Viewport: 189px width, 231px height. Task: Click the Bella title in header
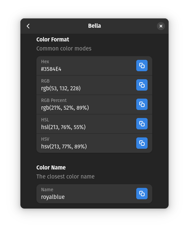tap(94, 26)
